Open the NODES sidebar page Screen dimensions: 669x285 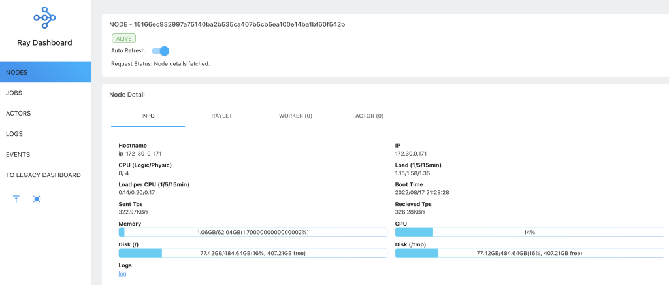click(45, 72)
